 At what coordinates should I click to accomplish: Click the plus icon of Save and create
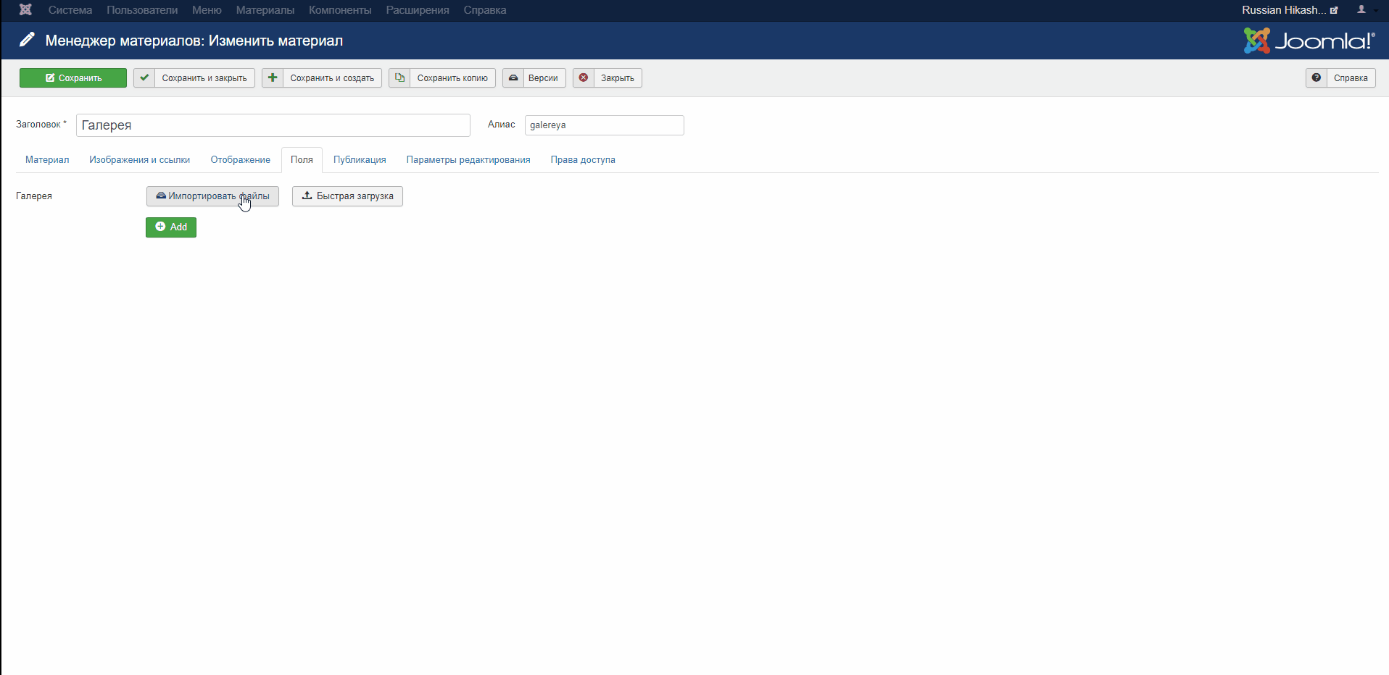273,78
